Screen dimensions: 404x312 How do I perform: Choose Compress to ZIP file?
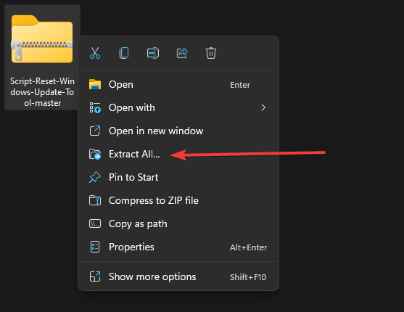[x=178, y=200]
